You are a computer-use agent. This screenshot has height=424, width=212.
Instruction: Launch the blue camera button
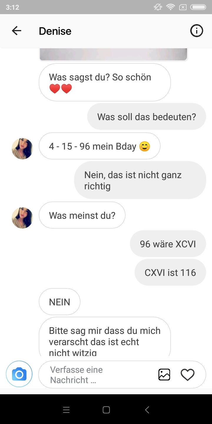(19, 374)
